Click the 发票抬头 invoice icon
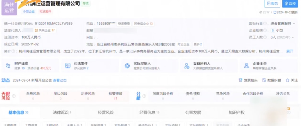 [x=240, y=80]
